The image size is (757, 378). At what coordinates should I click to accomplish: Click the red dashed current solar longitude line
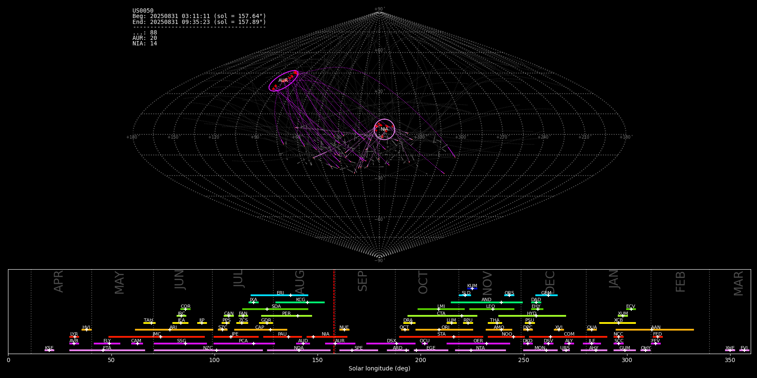tap(334, 311)
